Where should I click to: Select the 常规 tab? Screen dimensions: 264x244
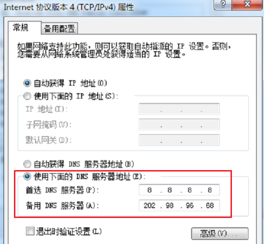coord(21,28)
